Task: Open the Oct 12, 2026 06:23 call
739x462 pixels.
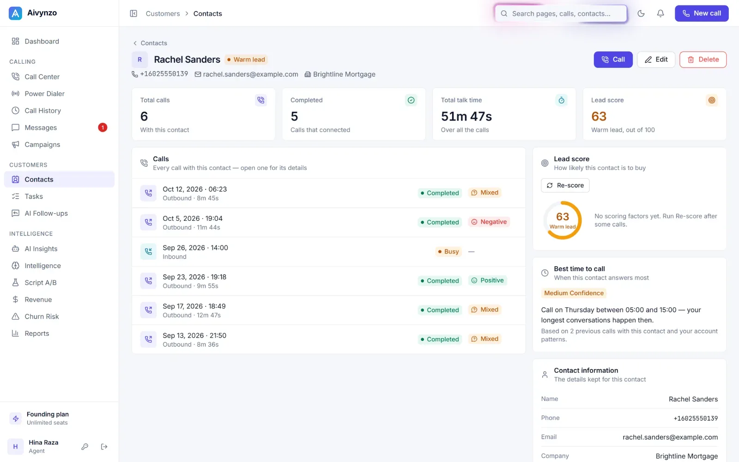Action: (328, 193)
